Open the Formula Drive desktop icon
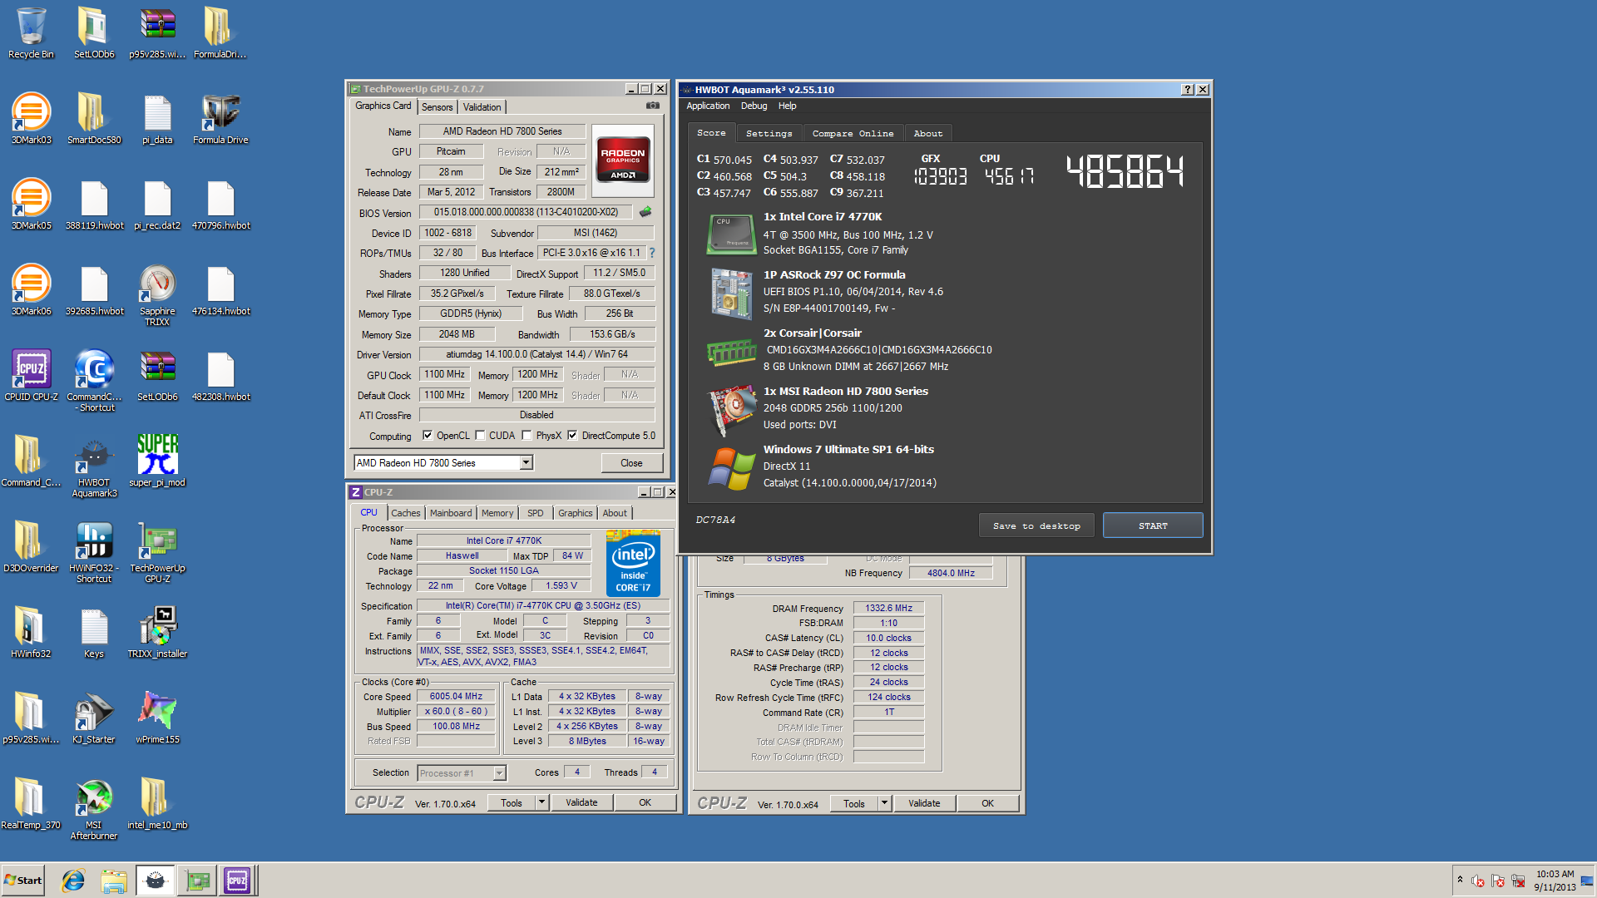 pos(220,119)
